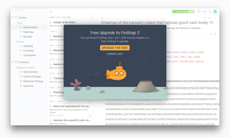
Task: Click the Biochemistry building icon
Action: (x=21, y=72)
